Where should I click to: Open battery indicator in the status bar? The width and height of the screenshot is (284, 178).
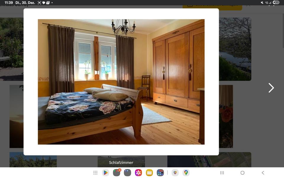(x=276, y=2)
